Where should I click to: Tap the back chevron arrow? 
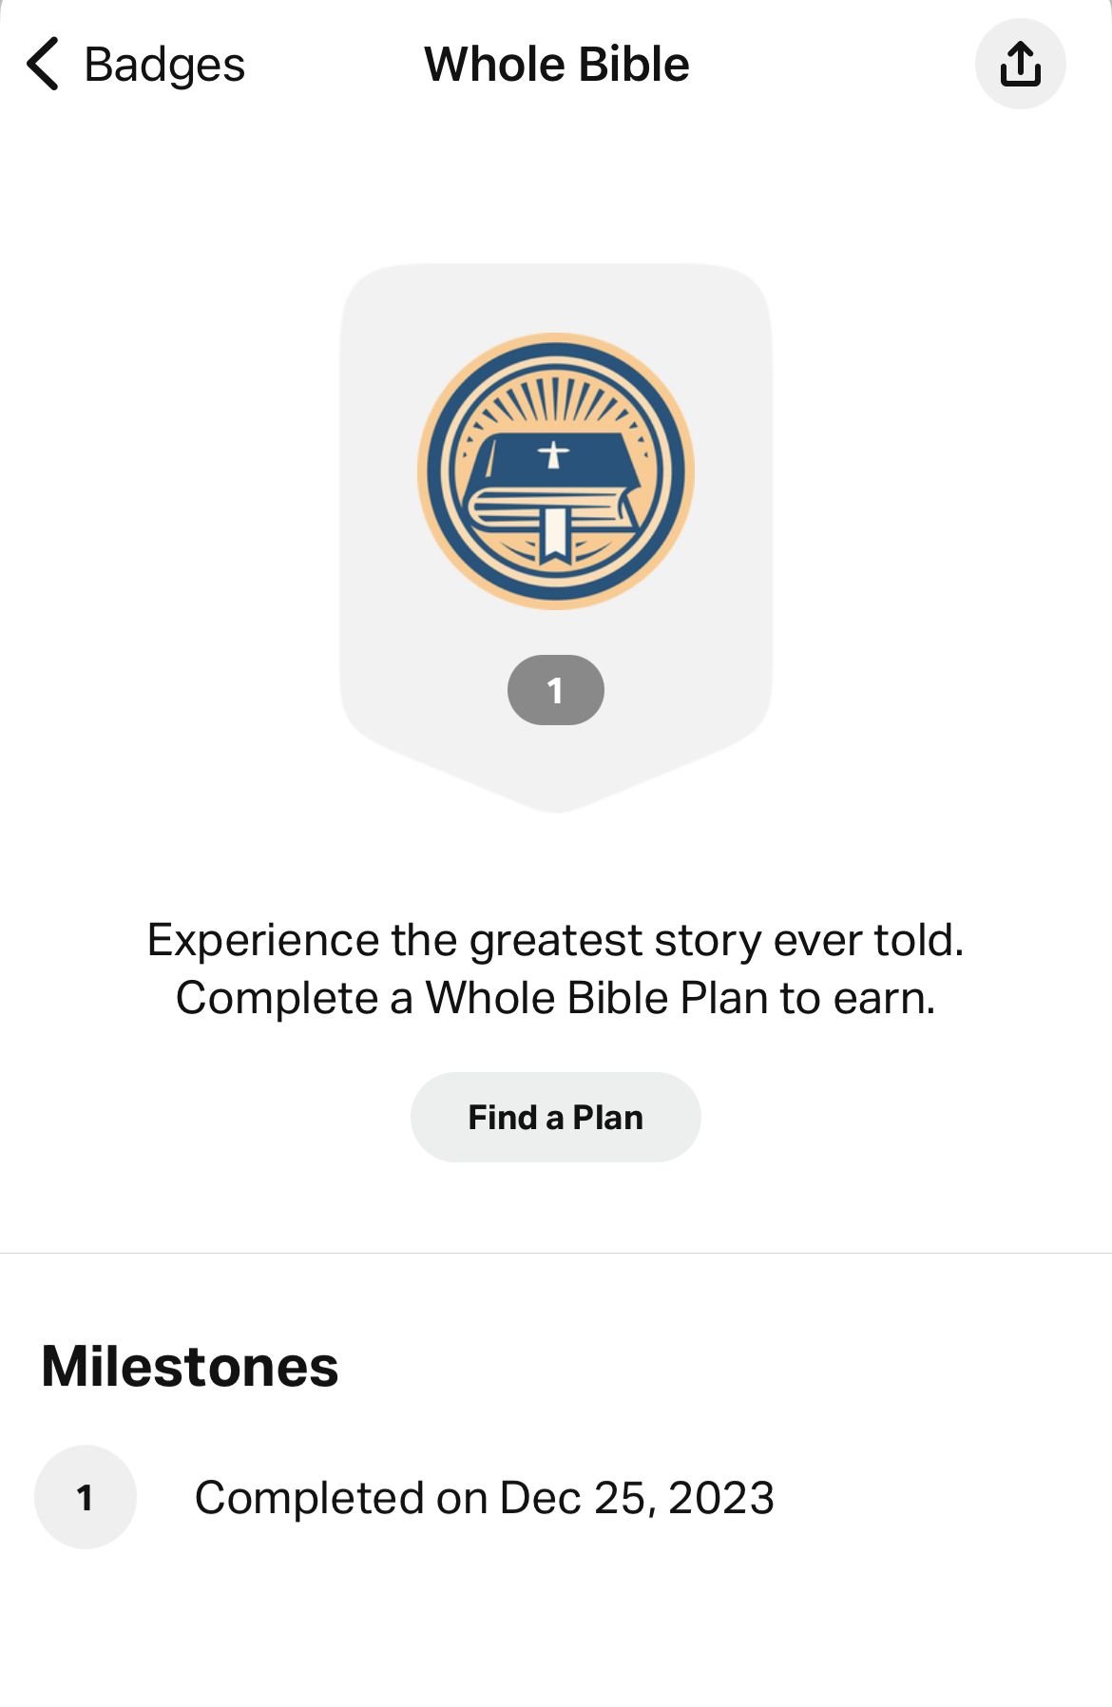pyautogui.click(x=43, y=65)
